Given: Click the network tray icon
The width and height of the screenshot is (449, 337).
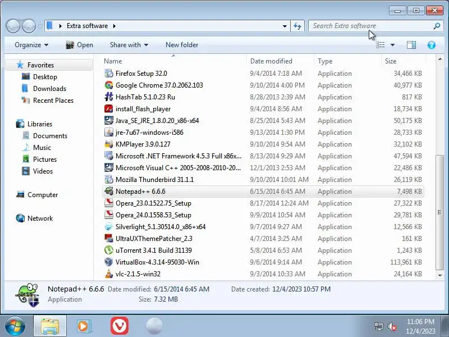Looking at the screenshot, I should point(378,326).
